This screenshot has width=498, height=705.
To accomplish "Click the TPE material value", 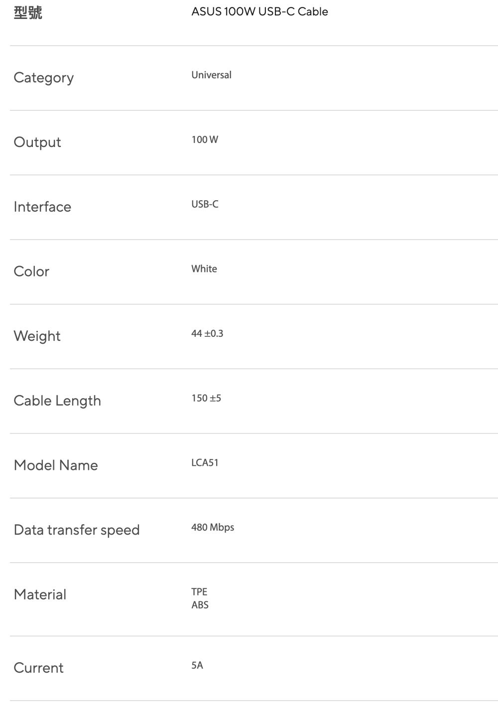I will (x=199, y=592).
